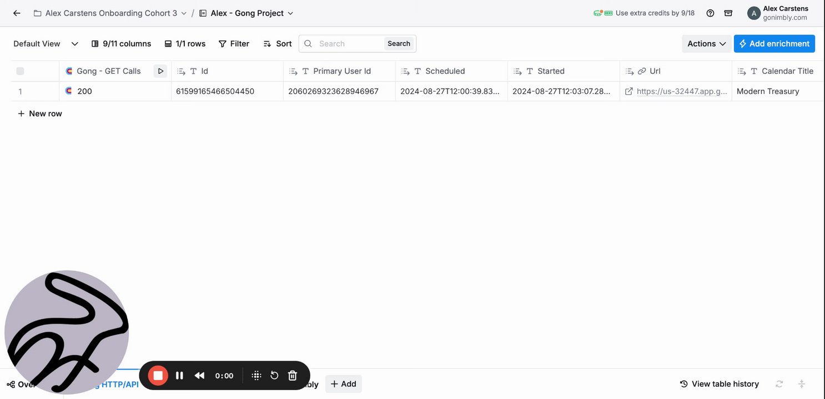The image size is (825, 399).
Task: Focus the Search input field
Action: pos(350,44)
